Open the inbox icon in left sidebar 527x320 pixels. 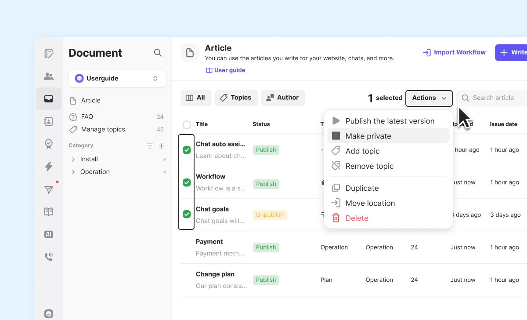click(49, 99)
